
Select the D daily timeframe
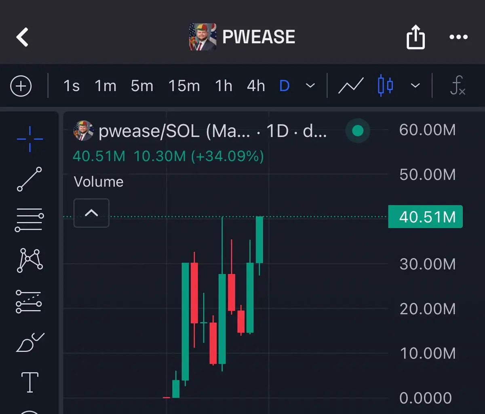[x=285, y=86]
